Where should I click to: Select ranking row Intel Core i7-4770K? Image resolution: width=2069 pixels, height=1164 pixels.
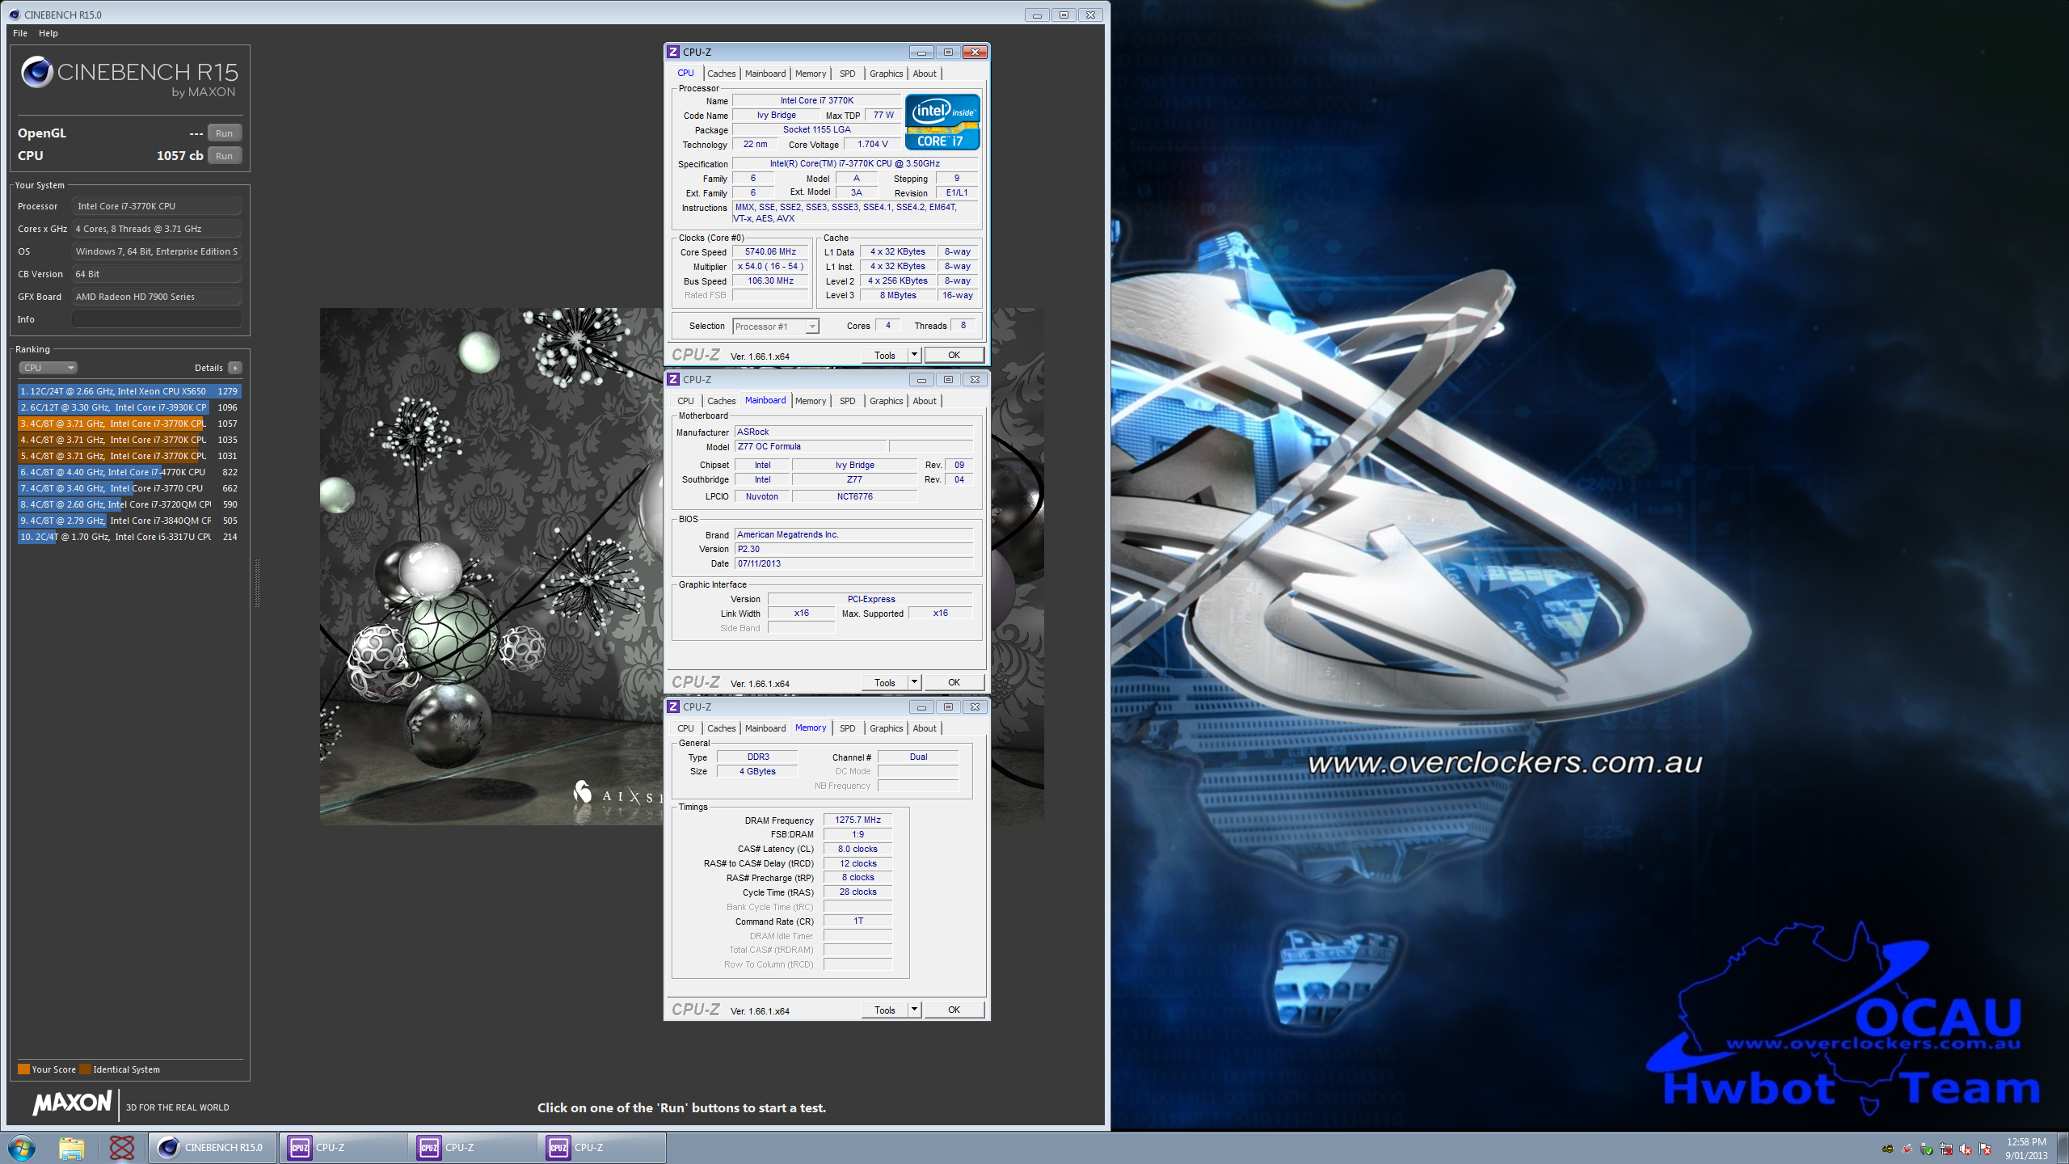point(129,472)
